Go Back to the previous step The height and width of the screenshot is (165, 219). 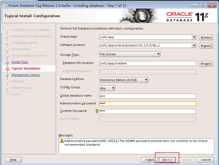pyautogui.click(x=150, y=160)
